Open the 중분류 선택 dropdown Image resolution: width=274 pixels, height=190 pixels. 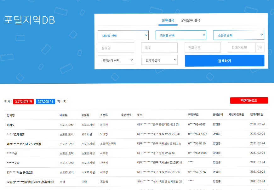pos(181,35)
